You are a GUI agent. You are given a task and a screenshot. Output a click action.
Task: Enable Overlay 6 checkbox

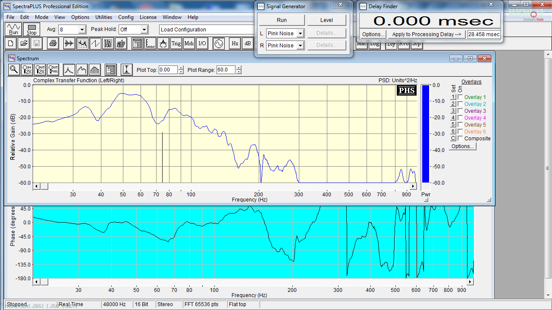click(x=460, y=132)
